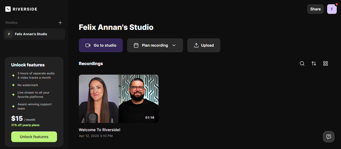Click the No watermark feature text
Image resolution: width=341 pixels, height=149 pixels.
pyautogui.click(x=28, y=85)
